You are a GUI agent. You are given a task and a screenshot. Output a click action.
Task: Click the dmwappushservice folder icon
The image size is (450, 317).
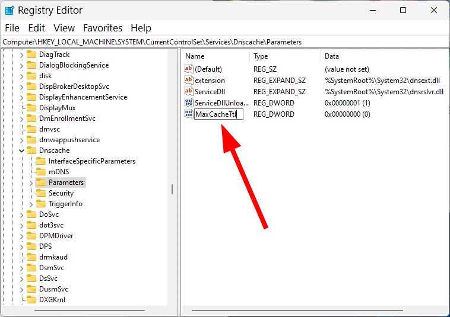(31, 140)
